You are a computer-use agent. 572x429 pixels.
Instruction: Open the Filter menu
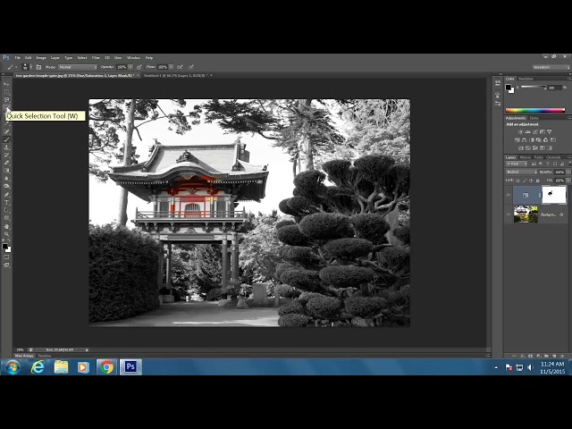96,57
